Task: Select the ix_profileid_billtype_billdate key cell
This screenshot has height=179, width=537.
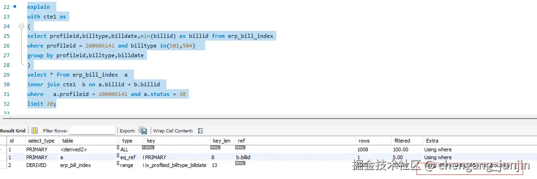Action: pos(176,165)
